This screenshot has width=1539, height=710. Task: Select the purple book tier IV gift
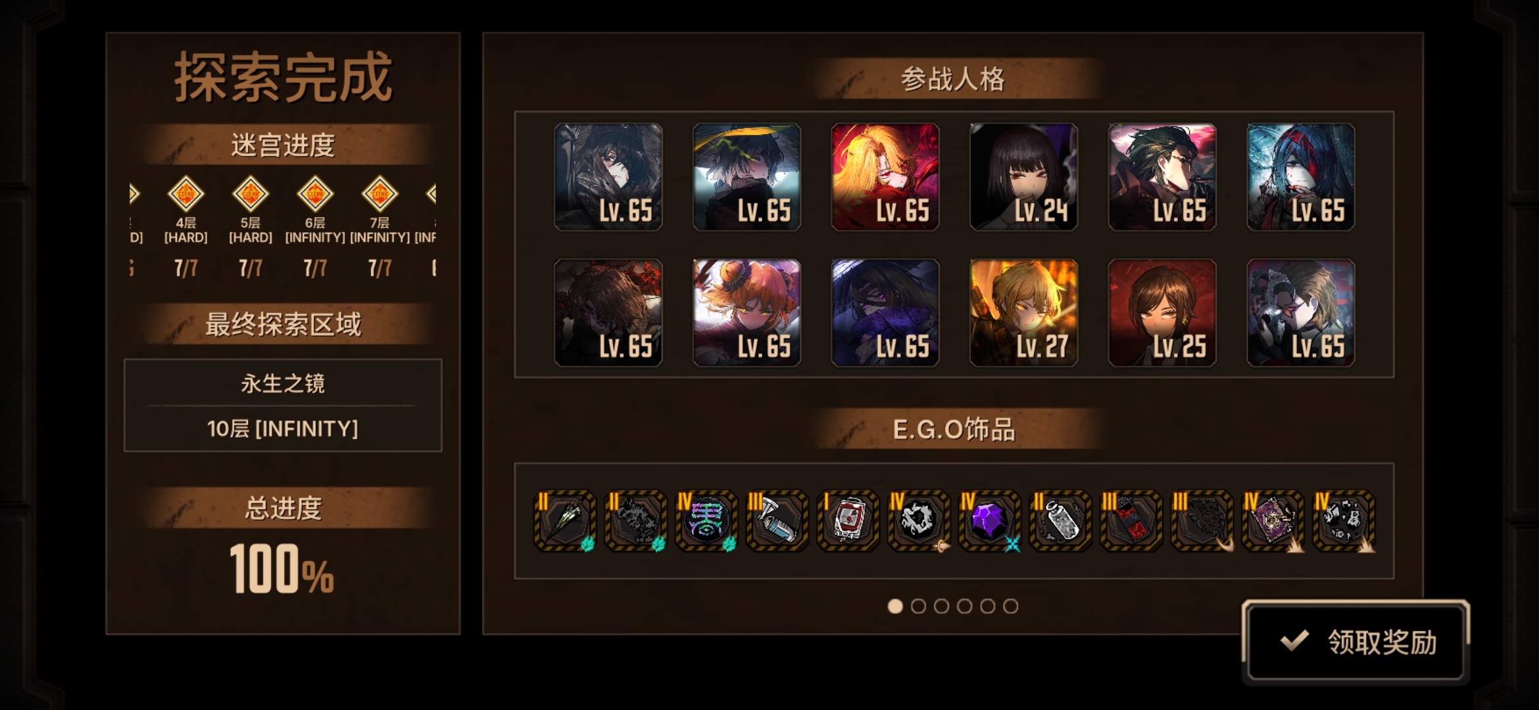[1273, 521]
